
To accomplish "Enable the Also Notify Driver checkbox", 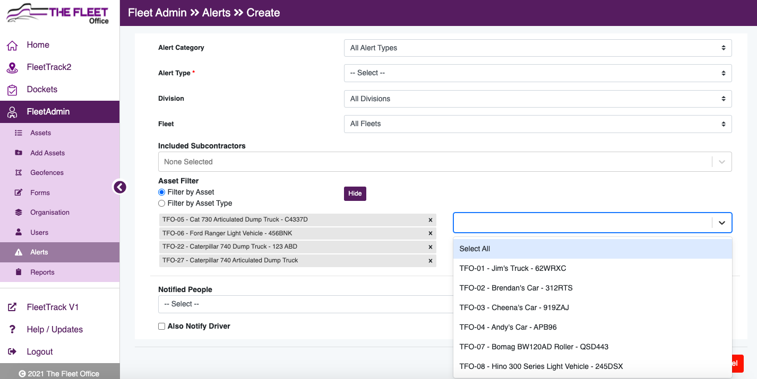I will [x=161, y=326].
